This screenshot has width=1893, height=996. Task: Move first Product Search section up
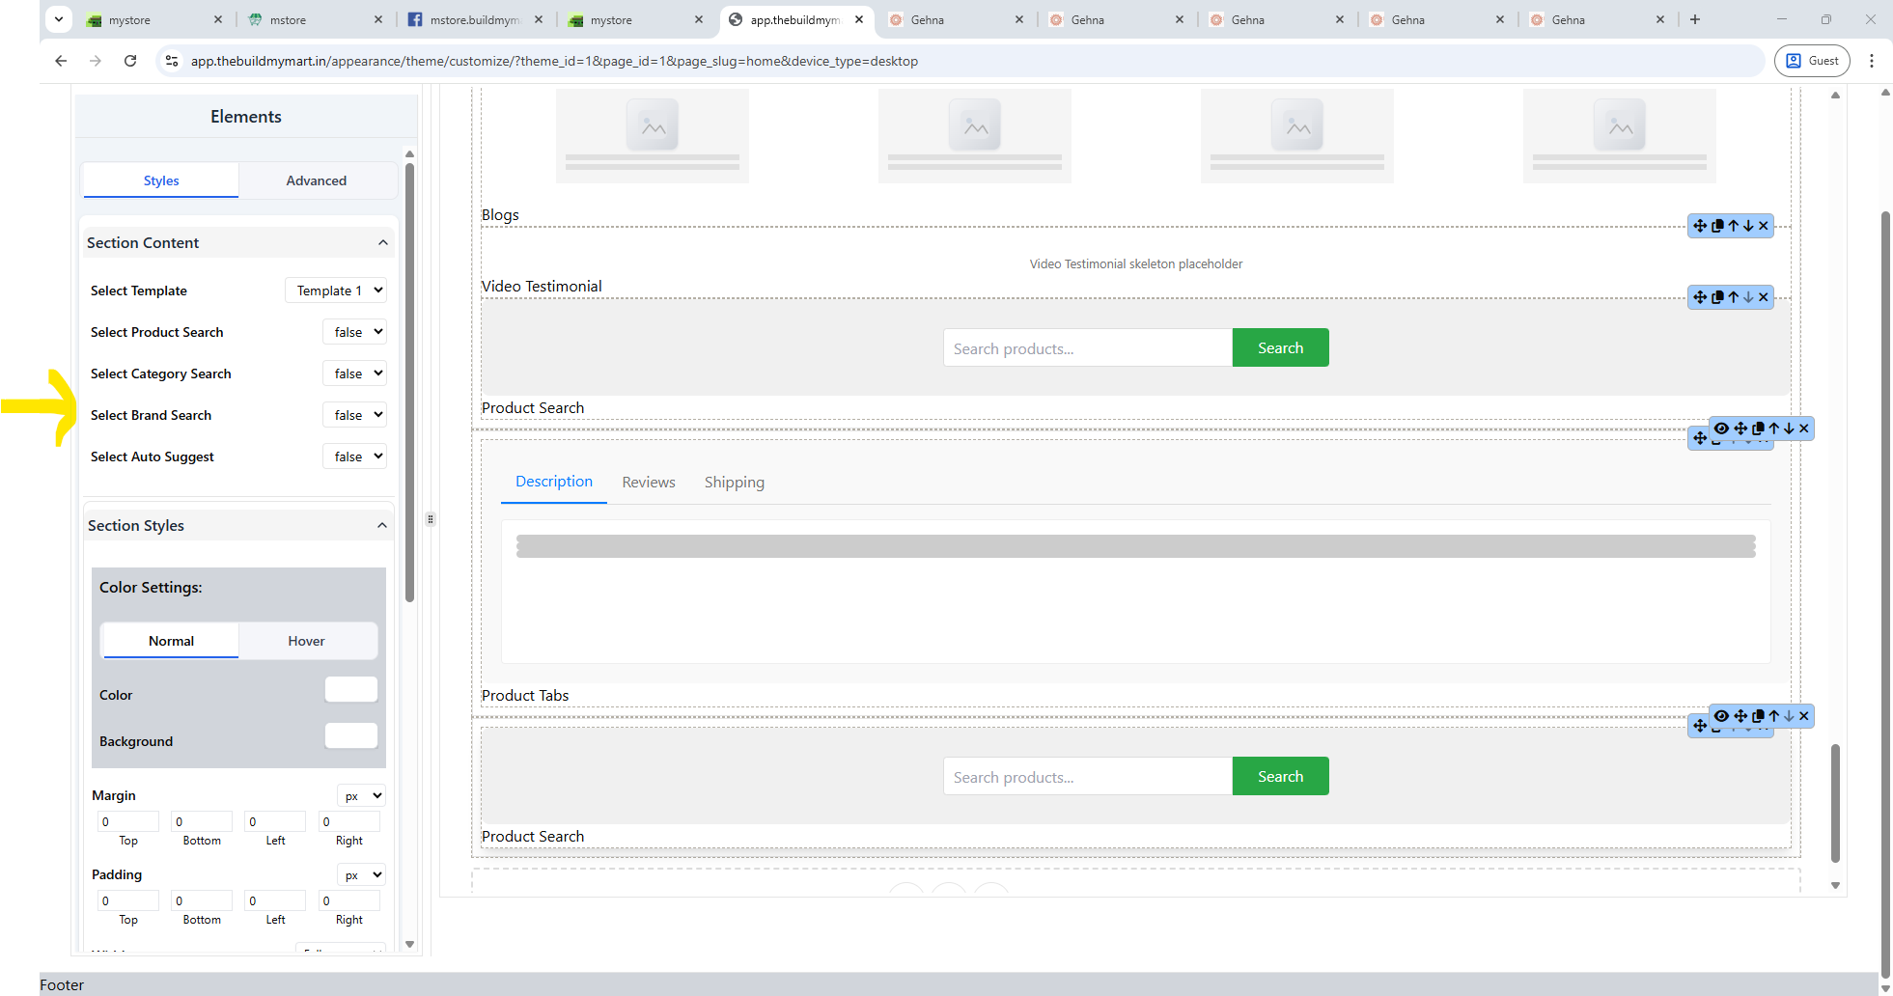point(1734,297)
